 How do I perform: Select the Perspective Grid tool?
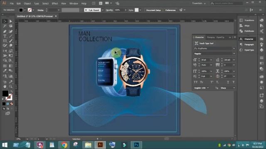point(11,60)
